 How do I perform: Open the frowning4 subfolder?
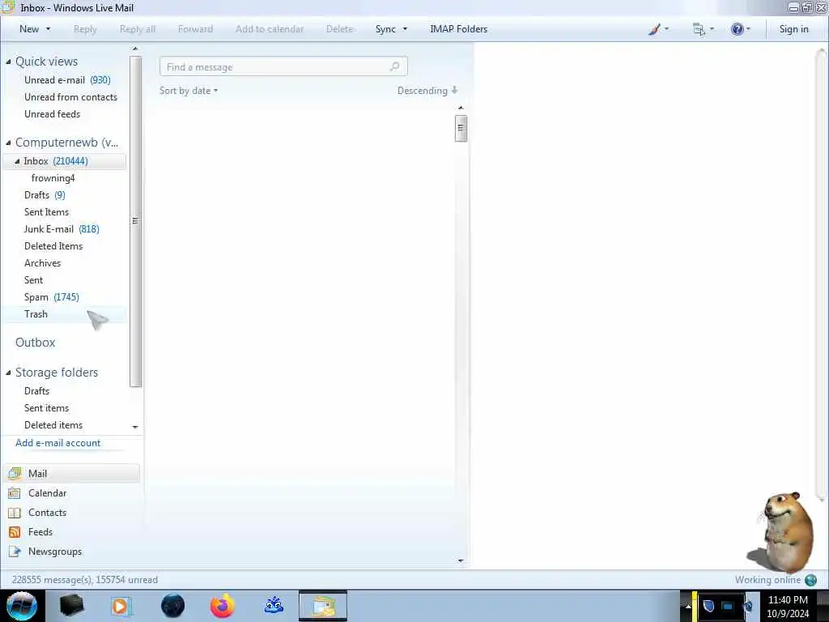pyautogui.click(x=53, y=177)
